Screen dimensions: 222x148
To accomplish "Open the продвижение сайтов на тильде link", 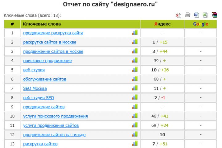I will coord(54,135).
